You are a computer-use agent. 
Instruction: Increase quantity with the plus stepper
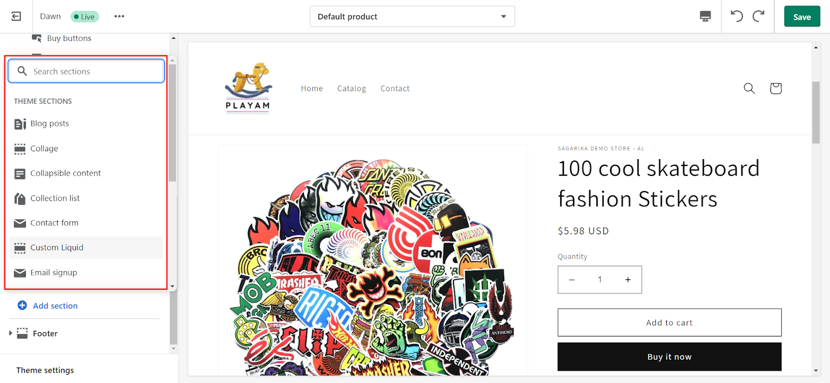coord(627,279)
